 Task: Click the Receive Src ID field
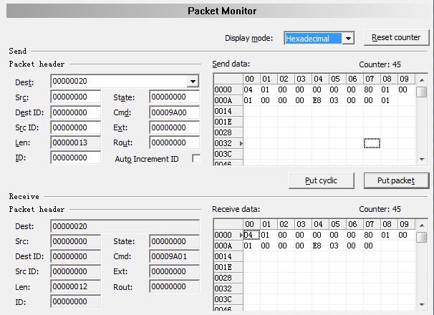[x=76, y=271]
